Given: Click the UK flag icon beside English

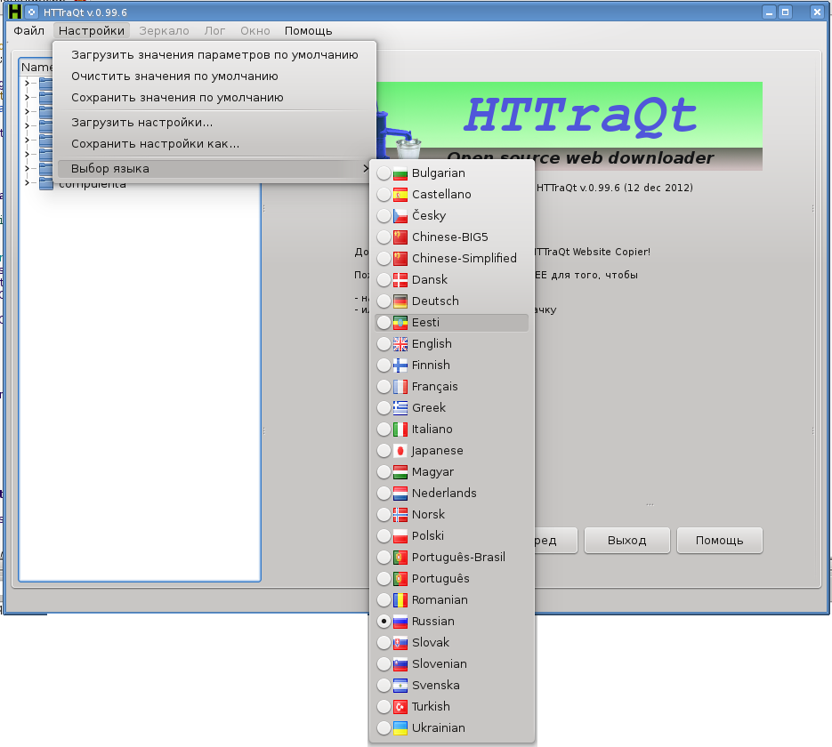Looking at the screenshot, I should coord(400,344).
